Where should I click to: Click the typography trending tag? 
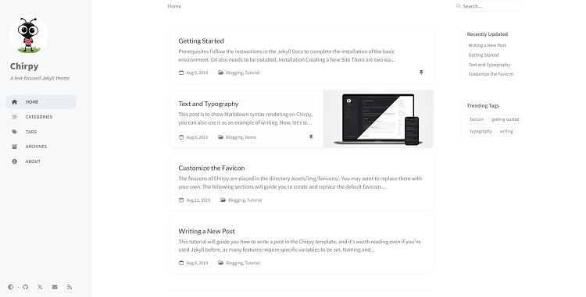click(x=481, y=131)
